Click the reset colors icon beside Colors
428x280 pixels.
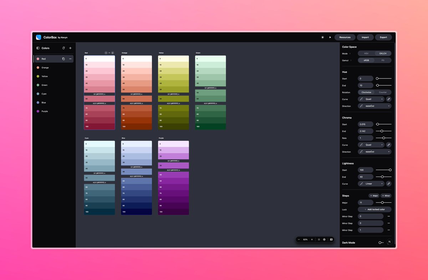pyautogui.click(x=63, y=48)
